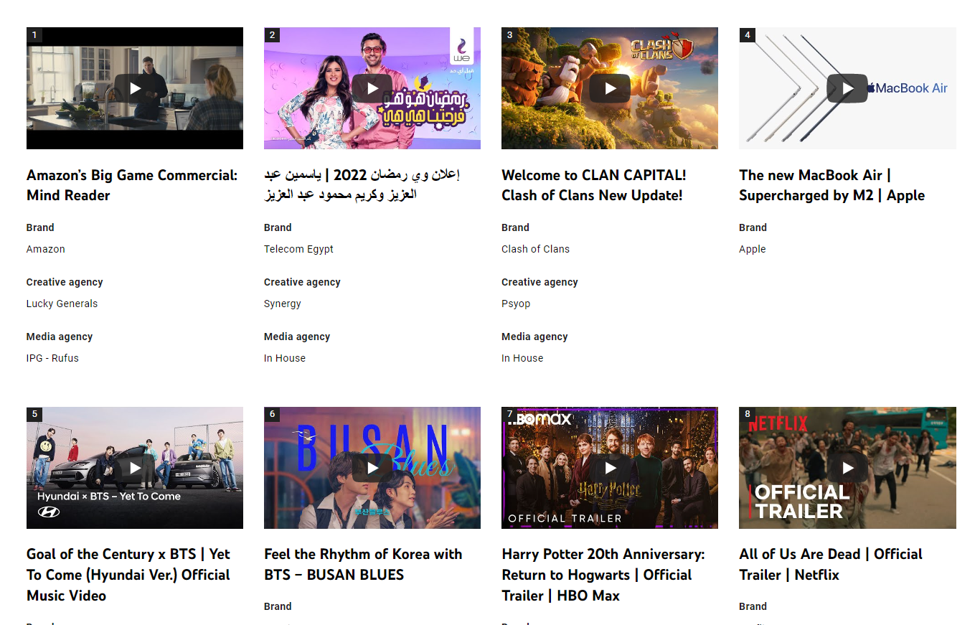
Task: Open 'Feel the Rhythm of Korea' title
Action: pyautogui.click(x=363, y=564)
